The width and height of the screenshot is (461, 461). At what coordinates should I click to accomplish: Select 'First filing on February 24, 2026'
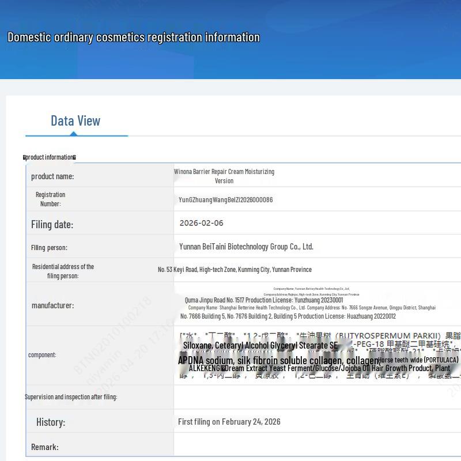pos(229,422)
